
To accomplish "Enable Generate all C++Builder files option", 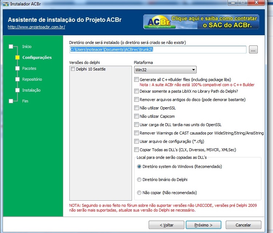I will [x=136, y=80].
